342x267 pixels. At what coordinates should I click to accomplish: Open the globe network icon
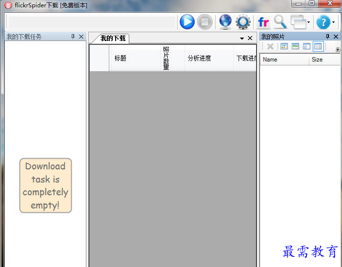tap(225, 22)
